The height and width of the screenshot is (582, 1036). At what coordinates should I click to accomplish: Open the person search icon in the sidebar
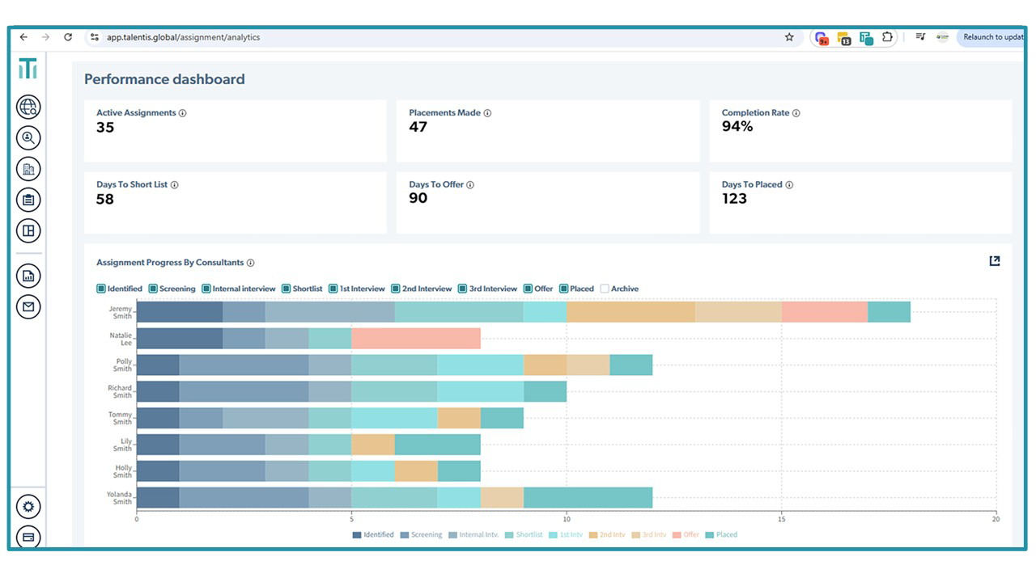pyautogui.click(x=28, y=138)
